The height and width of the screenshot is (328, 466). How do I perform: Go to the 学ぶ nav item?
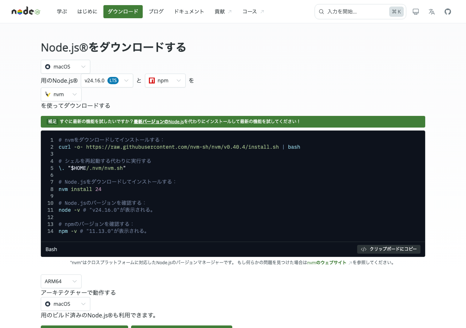pos(62,12)
